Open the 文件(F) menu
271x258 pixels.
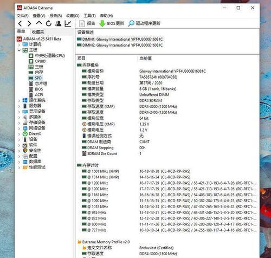(23, 16)
